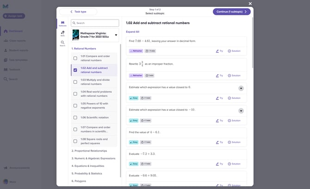Screen dimensions: 310x189
Task: Click Easy badge on −7.2 + 3.3 question
Action: (x=134, y=164)
